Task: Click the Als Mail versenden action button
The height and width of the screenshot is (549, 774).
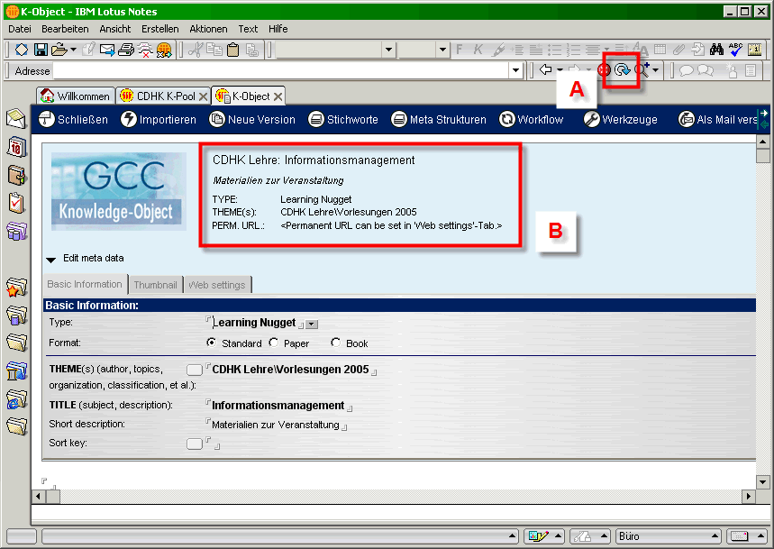Action: tap(717, 120)
